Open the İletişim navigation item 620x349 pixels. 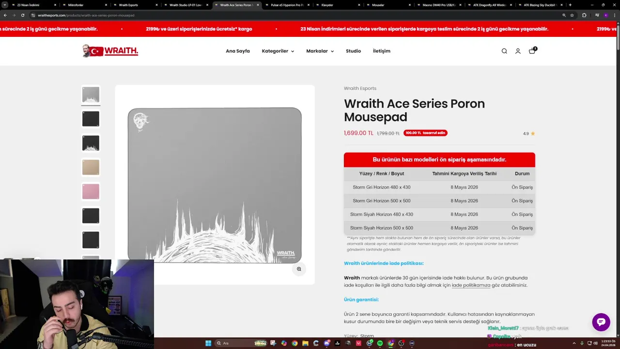382,51
